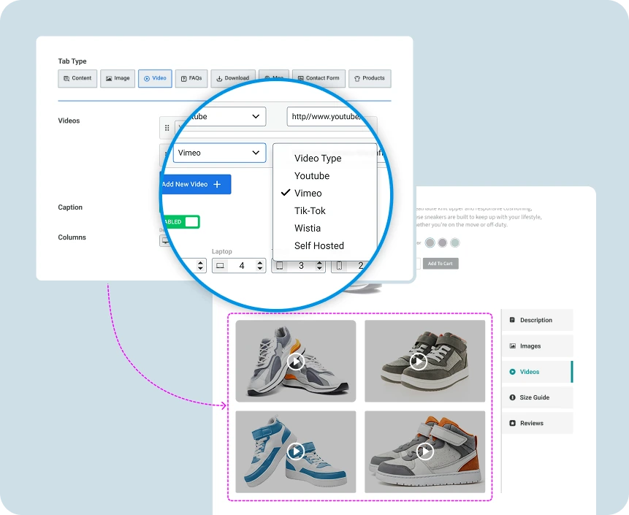This screenshot has width=629, height=515.
Task: Pick the first grey color swatch
Action: coord(430,243)
